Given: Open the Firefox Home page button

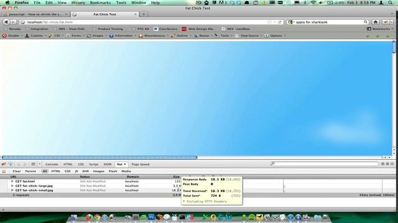Looking at the screenshot, I should tap(376, 22).
